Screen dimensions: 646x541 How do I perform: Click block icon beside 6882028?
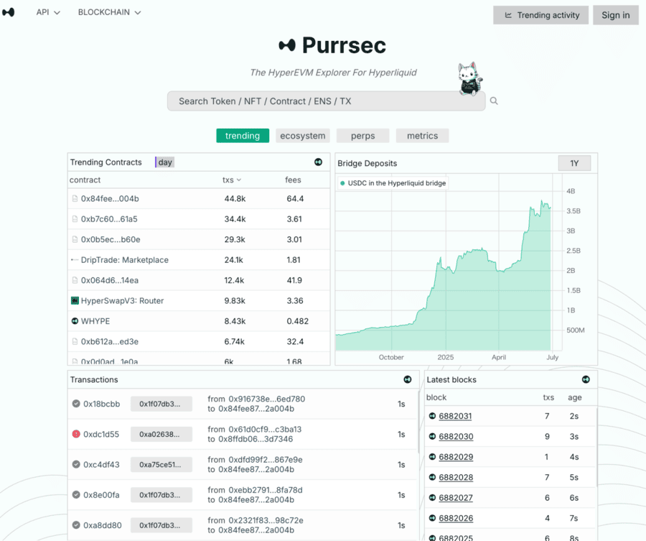coord(432,477)
